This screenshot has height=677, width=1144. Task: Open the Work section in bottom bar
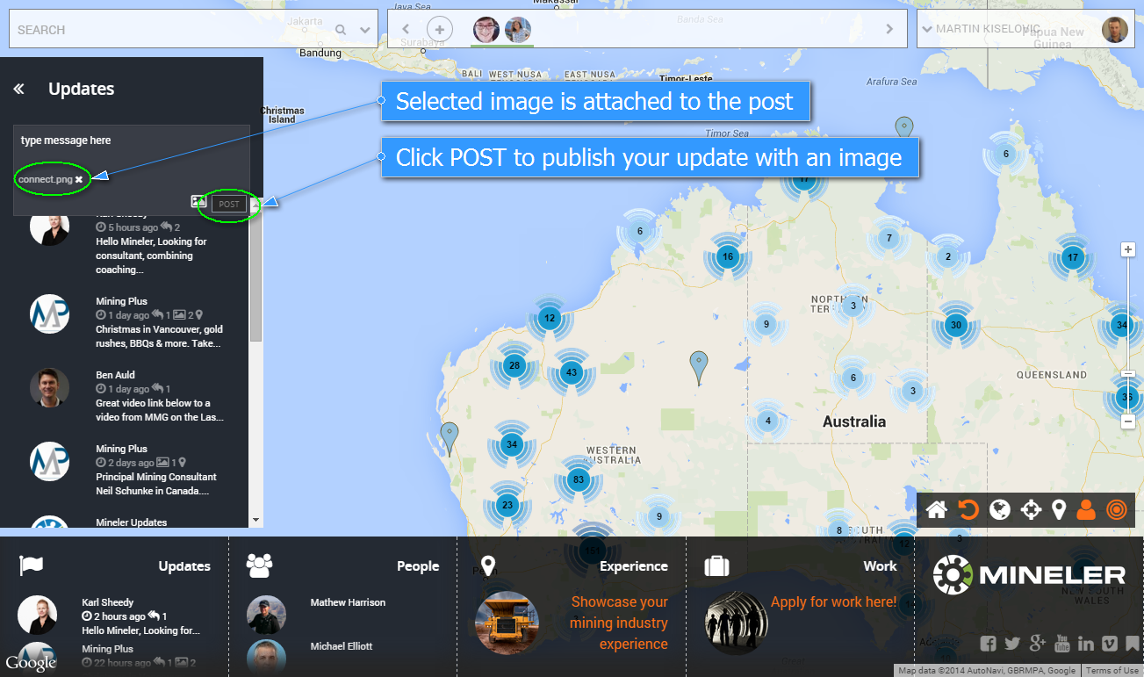coord(879,566)
